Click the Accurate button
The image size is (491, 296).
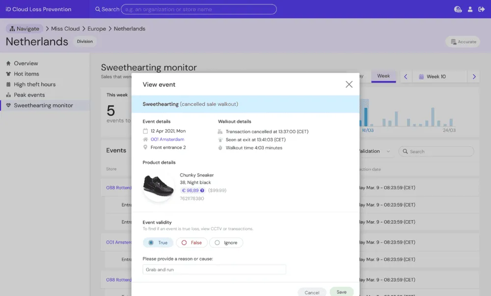(x=463, y=42)
